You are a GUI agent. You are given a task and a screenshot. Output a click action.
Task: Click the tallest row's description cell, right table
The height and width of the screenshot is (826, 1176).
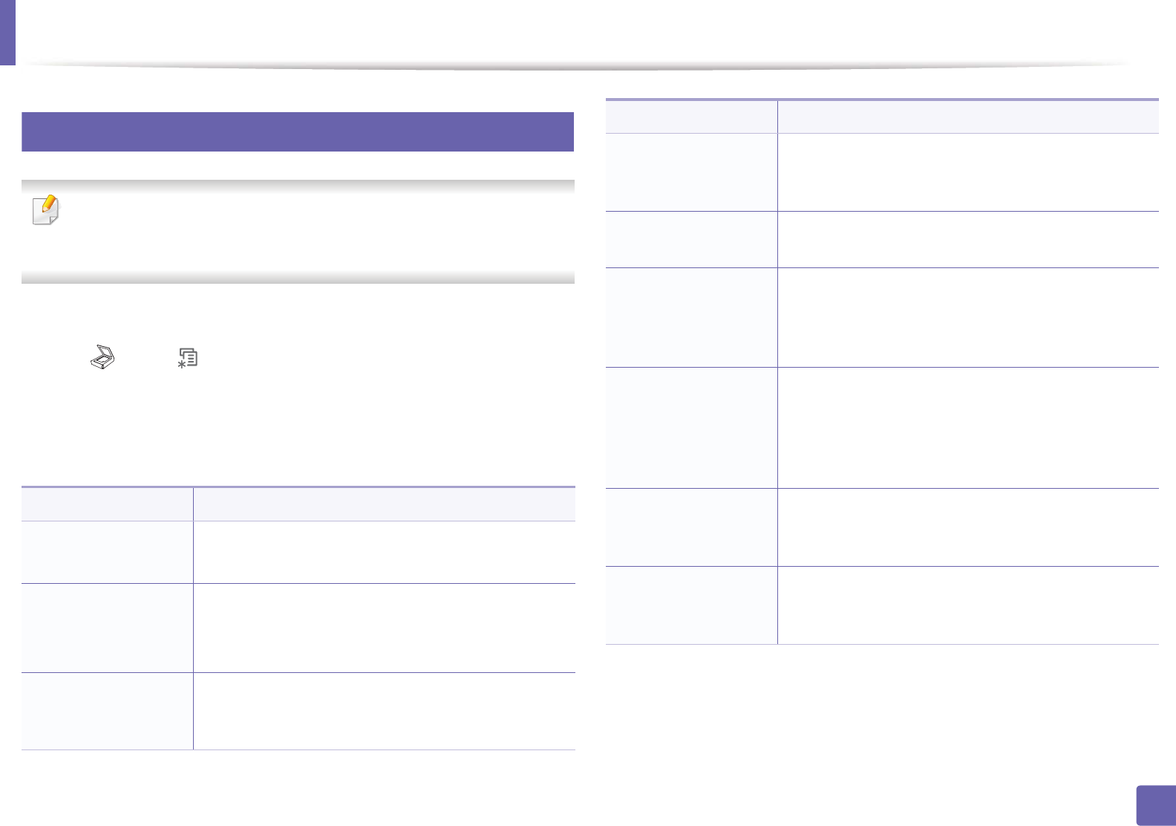(967, 427)
